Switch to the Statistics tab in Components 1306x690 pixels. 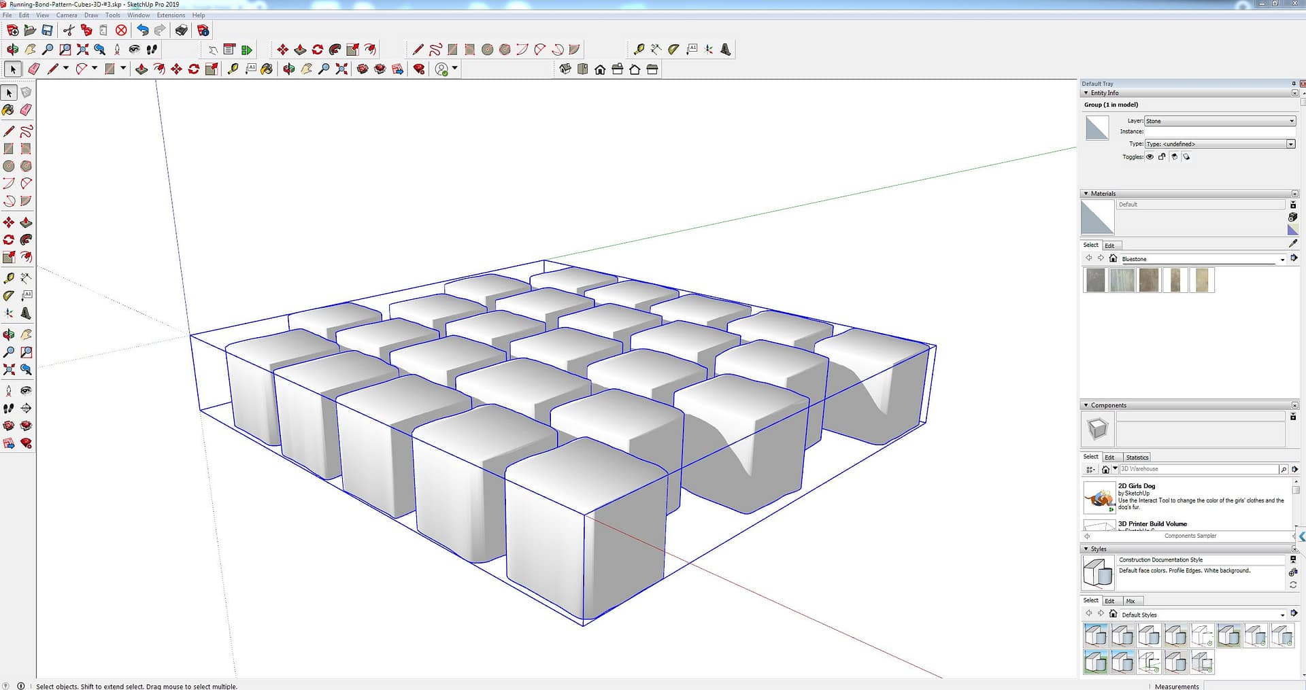pyautogui.click(x=1137, y=458)
